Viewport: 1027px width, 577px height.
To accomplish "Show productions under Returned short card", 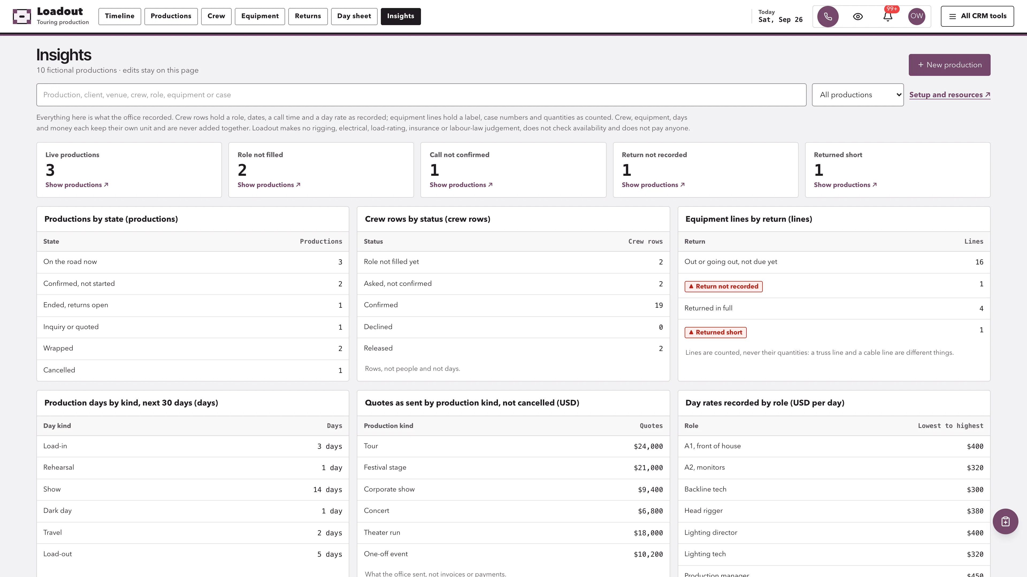I will click(845, 185).
